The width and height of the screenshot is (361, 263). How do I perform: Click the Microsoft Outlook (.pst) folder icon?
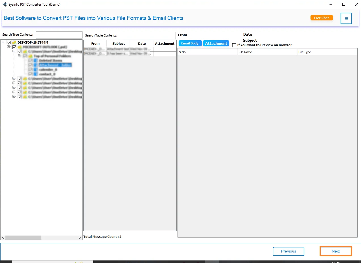20,47
